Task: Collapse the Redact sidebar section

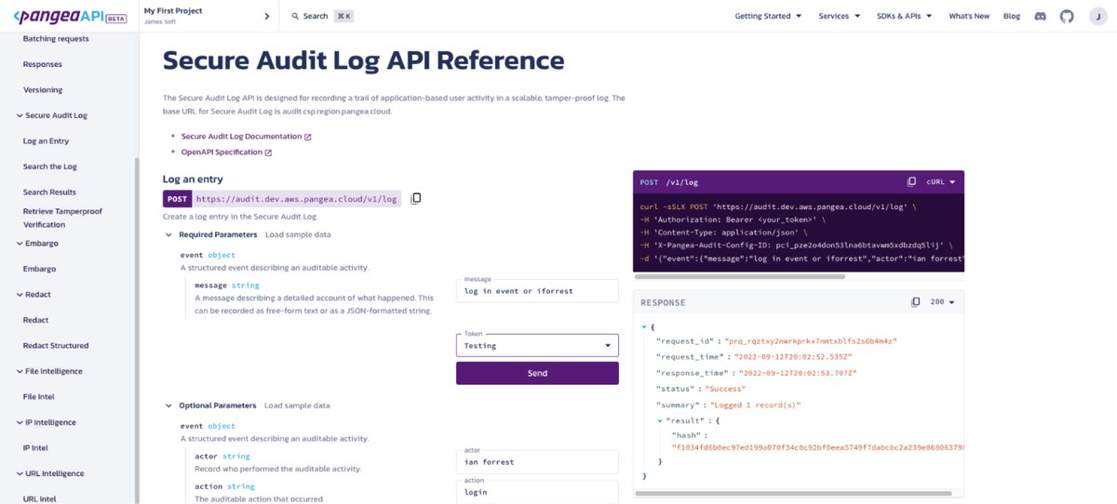Action: (x=19, y=295)
